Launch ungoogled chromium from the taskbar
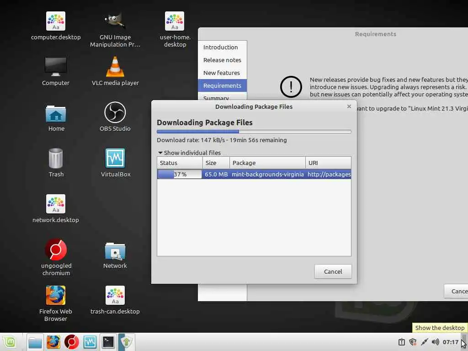 pyautogui.click(x=72, y=342)
